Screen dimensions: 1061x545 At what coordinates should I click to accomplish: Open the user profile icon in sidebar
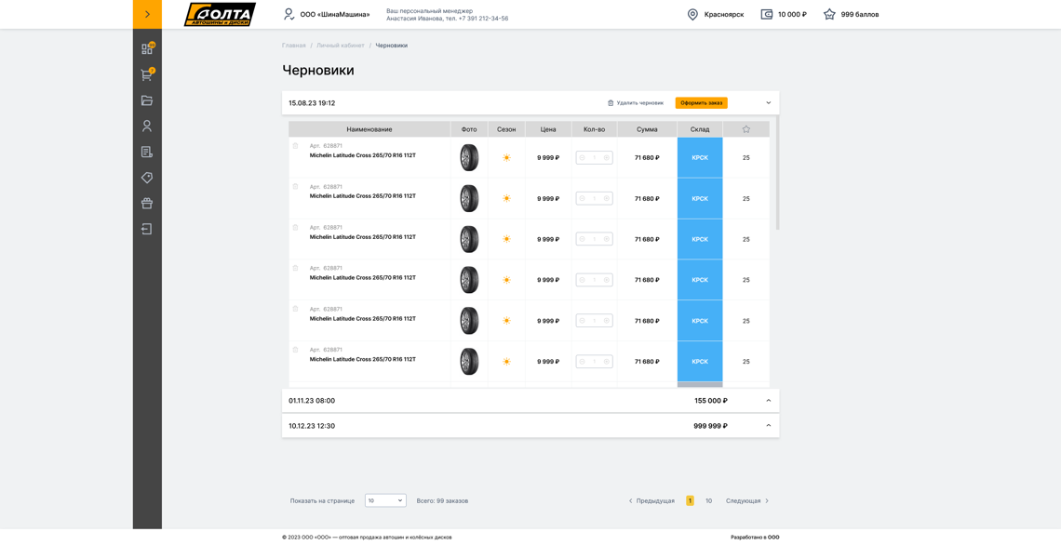coord(147,126)
